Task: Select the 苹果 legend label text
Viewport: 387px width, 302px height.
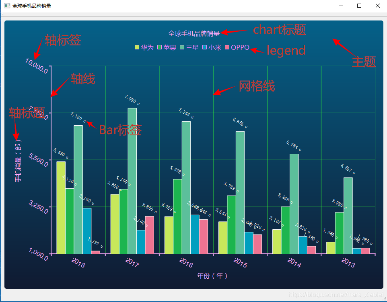Action: coord(170,47)
